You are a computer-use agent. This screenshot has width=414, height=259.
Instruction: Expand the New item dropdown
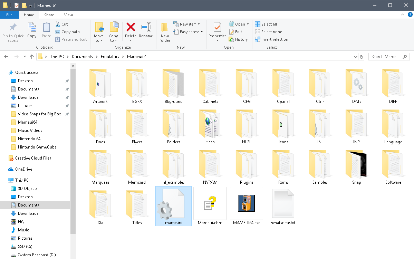point(199,24)
